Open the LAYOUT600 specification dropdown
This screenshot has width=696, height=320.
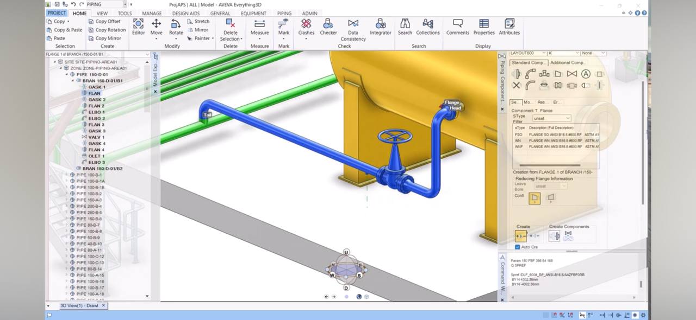[x=528, y=53]
